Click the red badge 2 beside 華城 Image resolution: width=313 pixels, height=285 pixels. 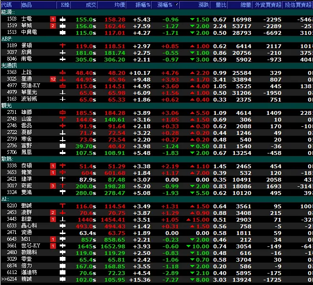(53, 26)
